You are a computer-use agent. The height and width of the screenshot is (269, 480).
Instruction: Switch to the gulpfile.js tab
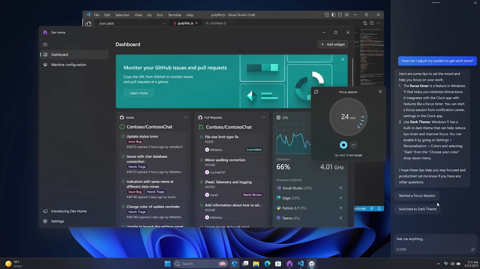click(x=185, y=23)
